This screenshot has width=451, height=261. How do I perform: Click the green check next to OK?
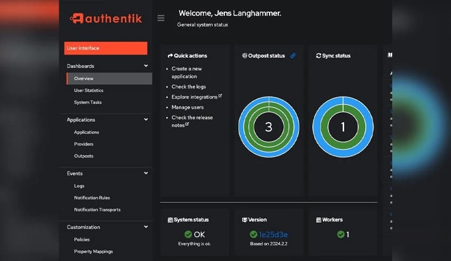188,234
